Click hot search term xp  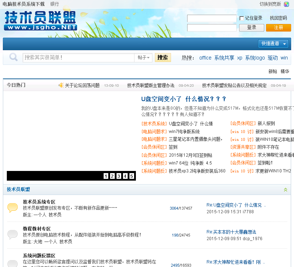[x=240, y=58]
